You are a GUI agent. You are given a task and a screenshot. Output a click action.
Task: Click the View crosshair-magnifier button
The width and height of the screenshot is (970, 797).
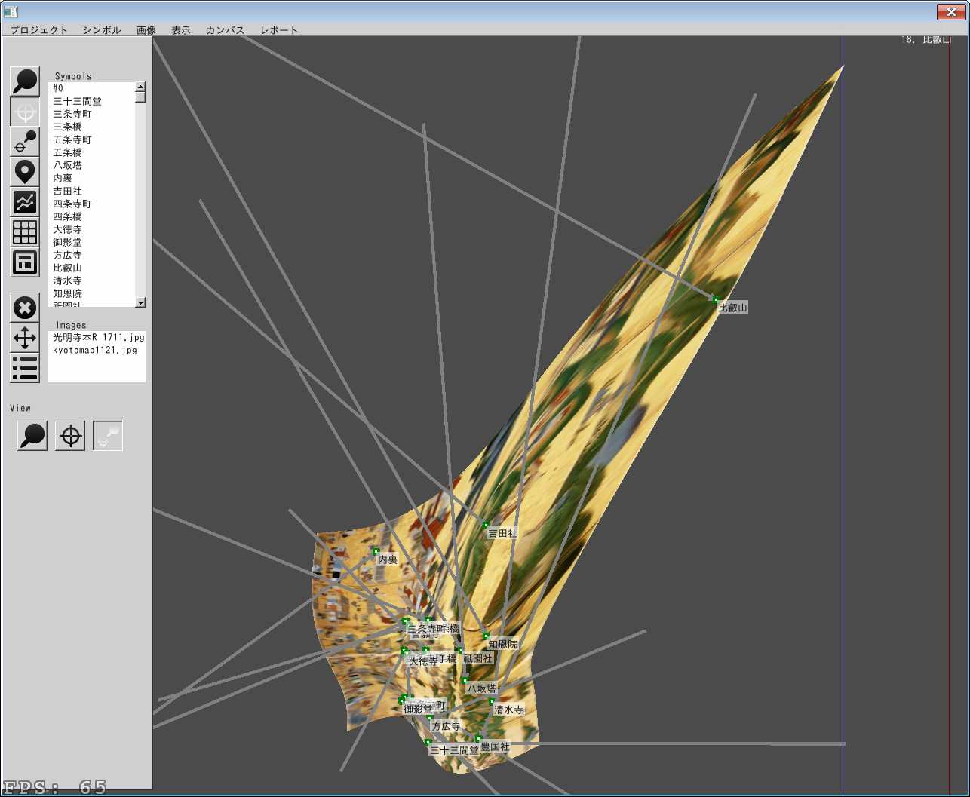click(108, 436)
